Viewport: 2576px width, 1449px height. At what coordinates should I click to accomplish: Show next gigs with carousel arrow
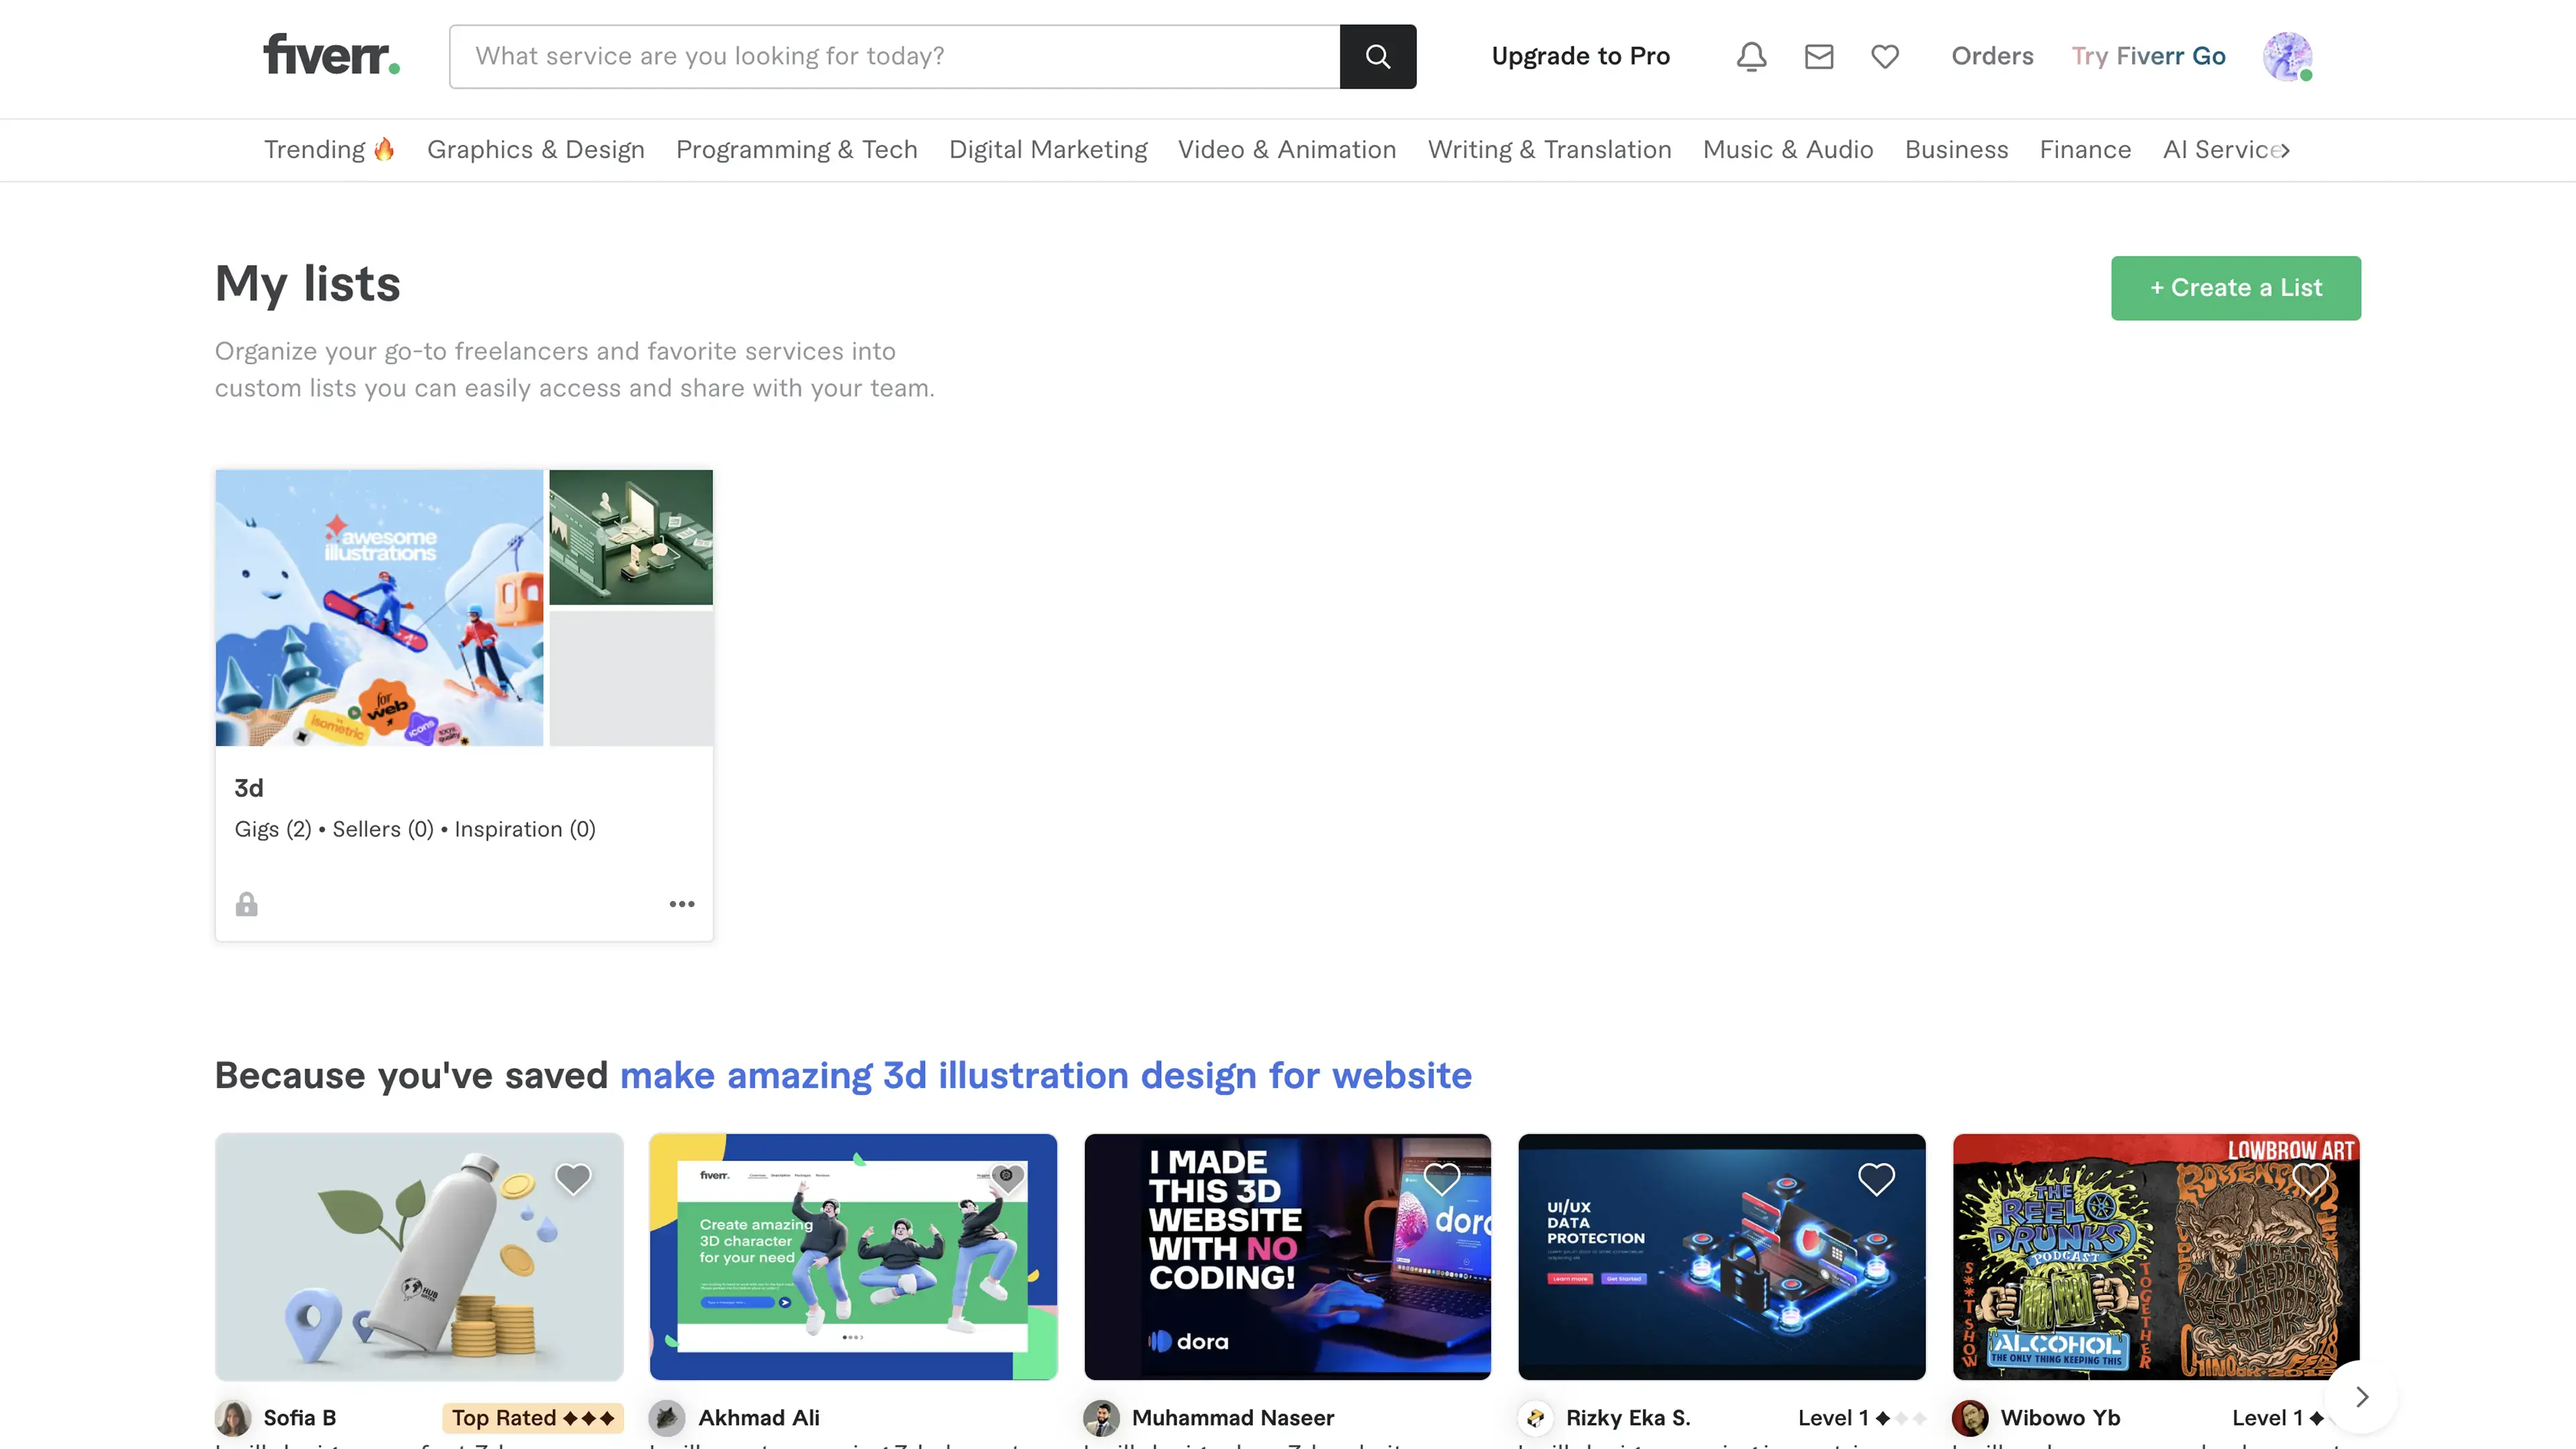click(x=2361, y=1397)
